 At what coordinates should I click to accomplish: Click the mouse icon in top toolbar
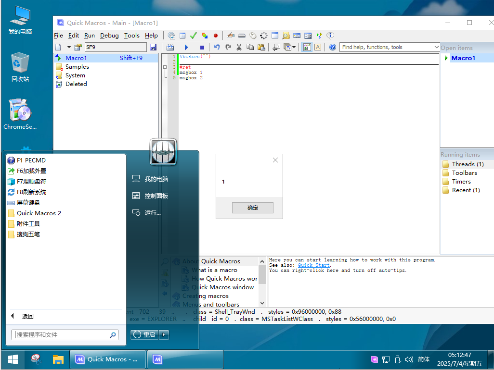(253, 36)
